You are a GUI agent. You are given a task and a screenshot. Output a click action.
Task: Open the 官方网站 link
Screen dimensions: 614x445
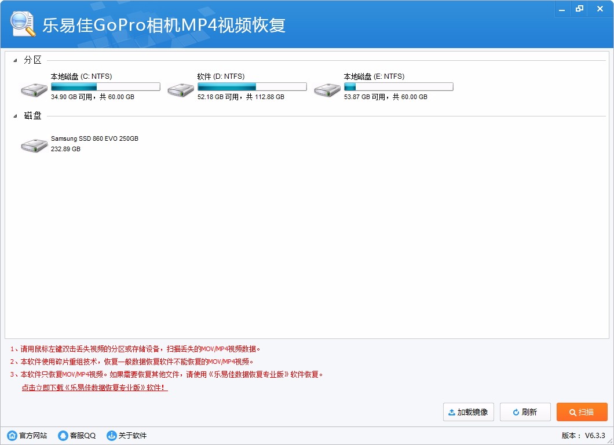pos(33,435)
